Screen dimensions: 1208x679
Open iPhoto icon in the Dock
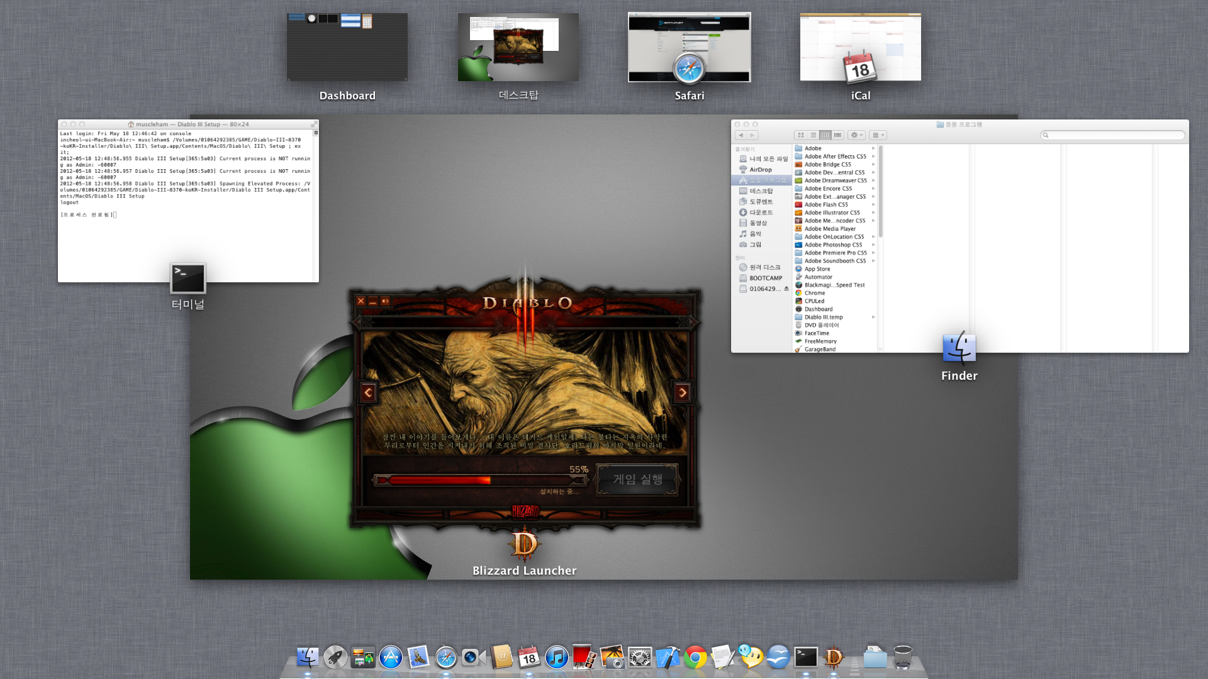click(612, 658)
